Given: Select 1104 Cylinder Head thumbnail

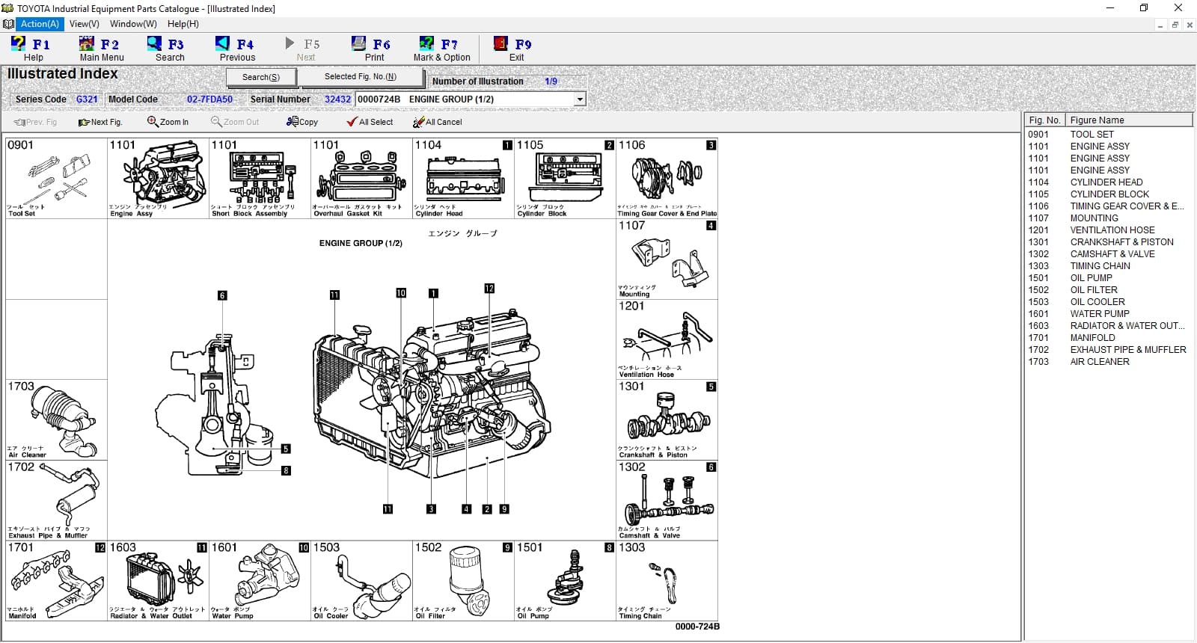Looking at the screenshot, I should 463,178.
